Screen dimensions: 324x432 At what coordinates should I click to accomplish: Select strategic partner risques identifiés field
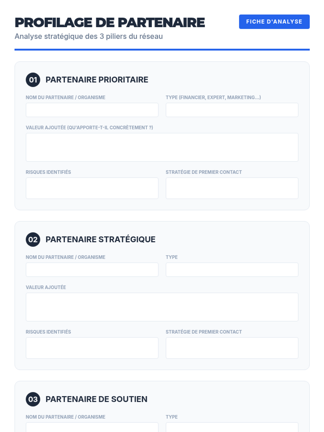click(x=92, y=348)
